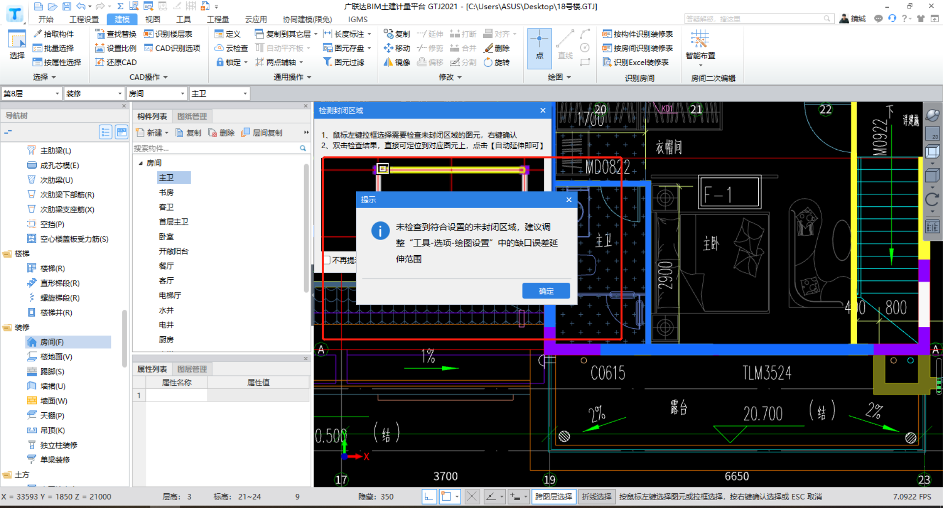Click 层间复制 button
Image resolution: width=943 pixels, height=508 pixels.
[262, 133]
